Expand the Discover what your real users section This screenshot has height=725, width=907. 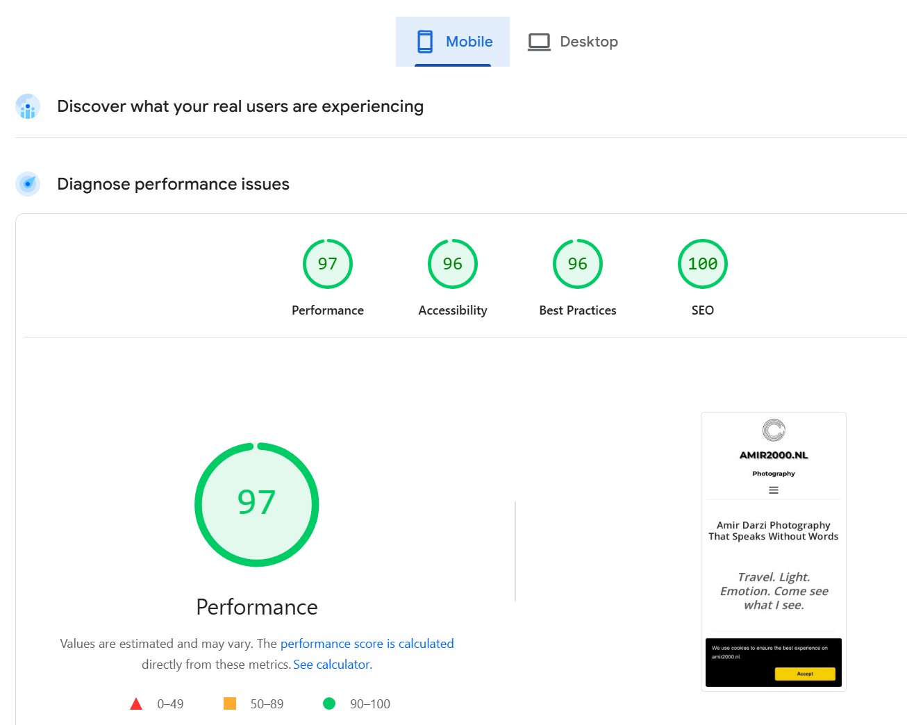[240, 106]
